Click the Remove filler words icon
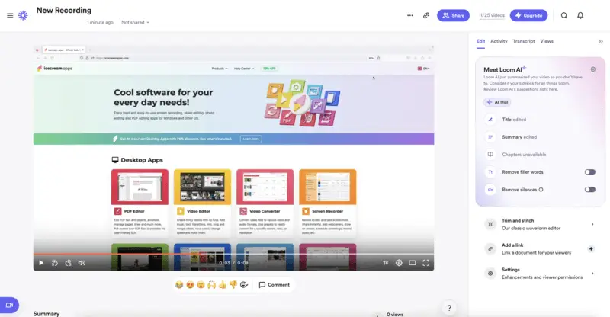 490,172
